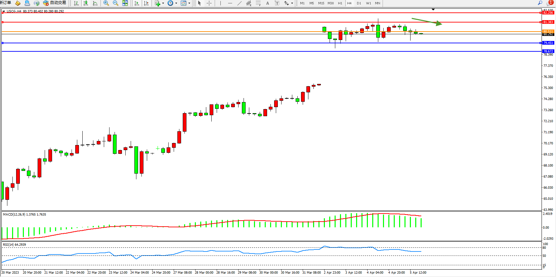Click the zoom in magnifier icon

pos(106,3)
